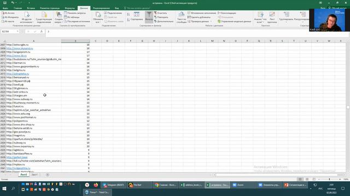Viewport: 350px width, 196px height.
Task: Open hyperlink http://astrapteka.ru cell
Action: (x=17, y=74)
